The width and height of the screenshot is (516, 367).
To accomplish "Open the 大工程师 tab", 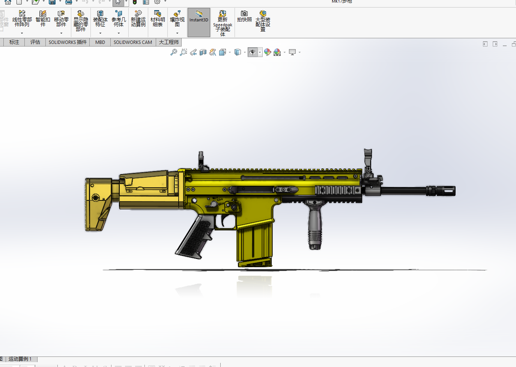I will tap(169, 42).
